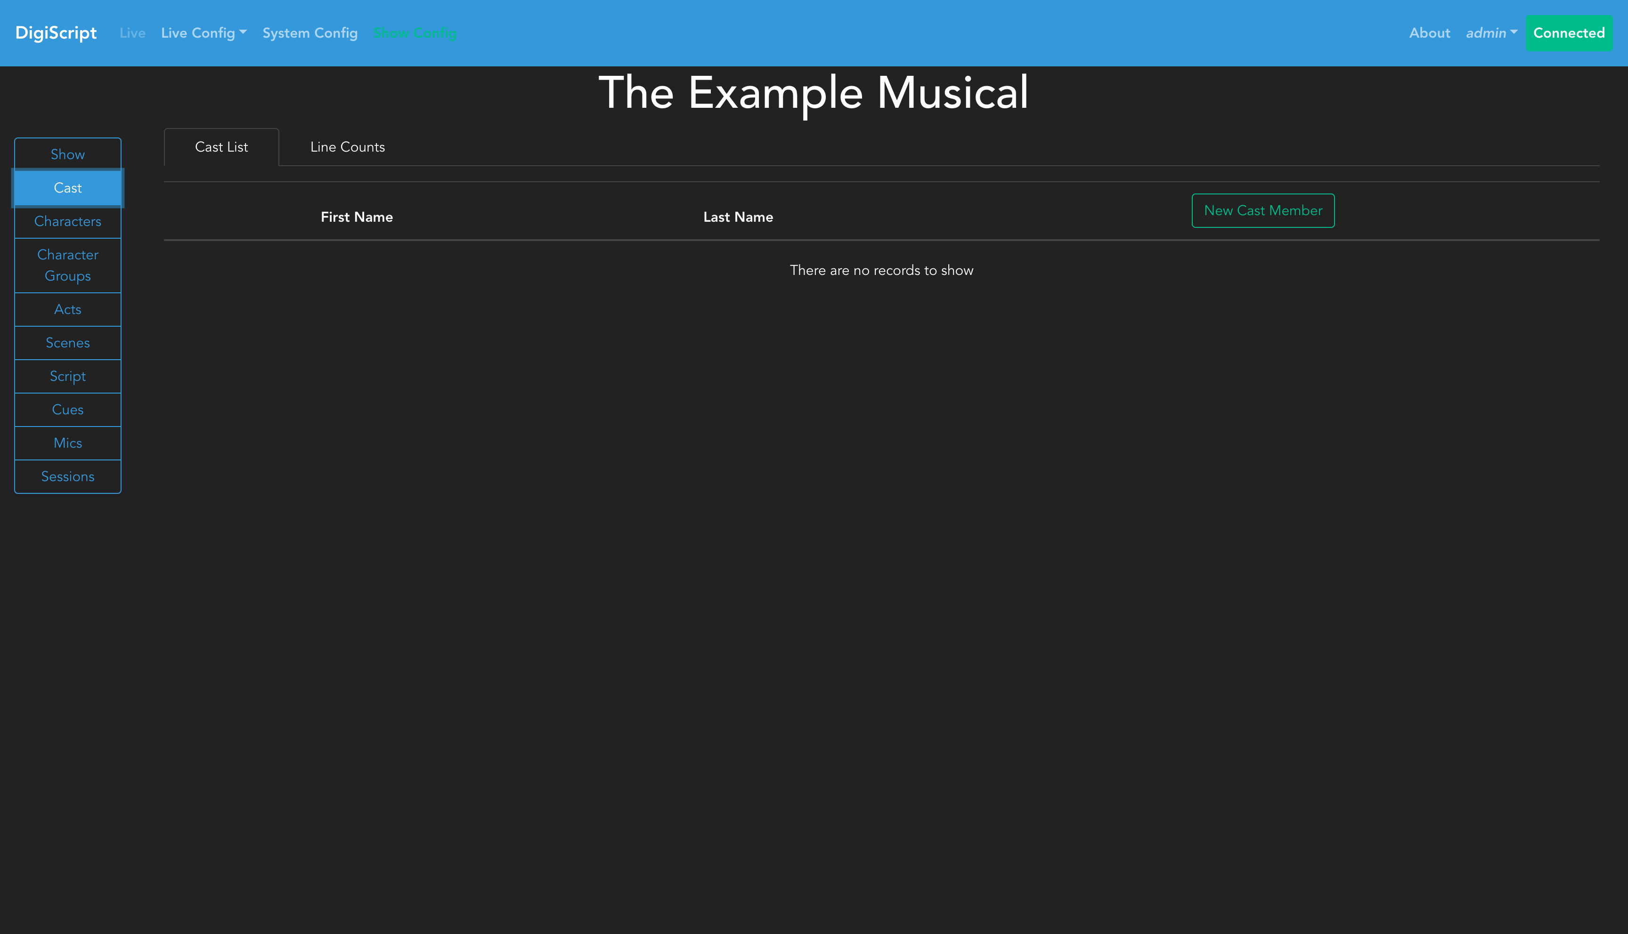Go to Characters in sidebar

67,221
